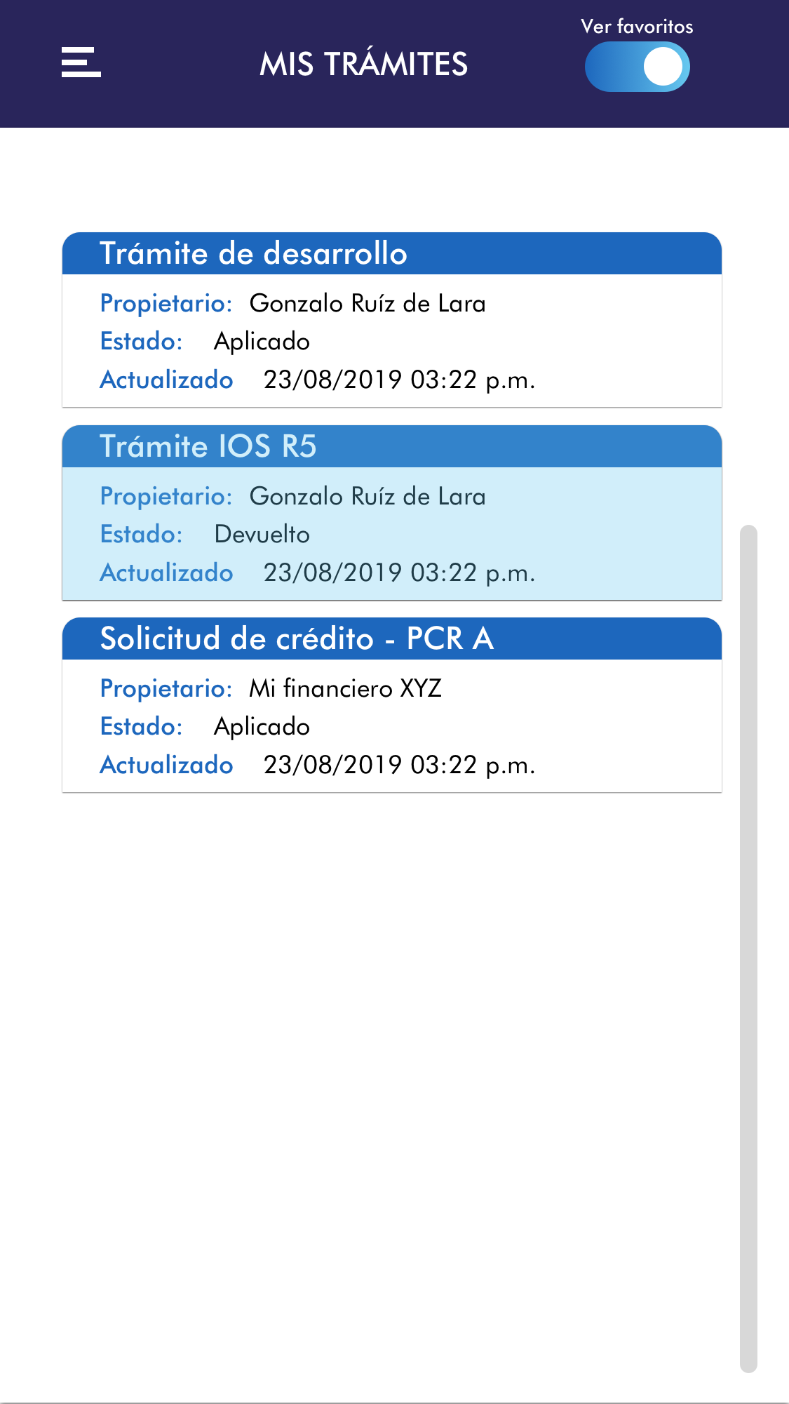789x1404 pixels.
Task: Open Solicitud de crédito - PCR A header
Action: (391, 639)
